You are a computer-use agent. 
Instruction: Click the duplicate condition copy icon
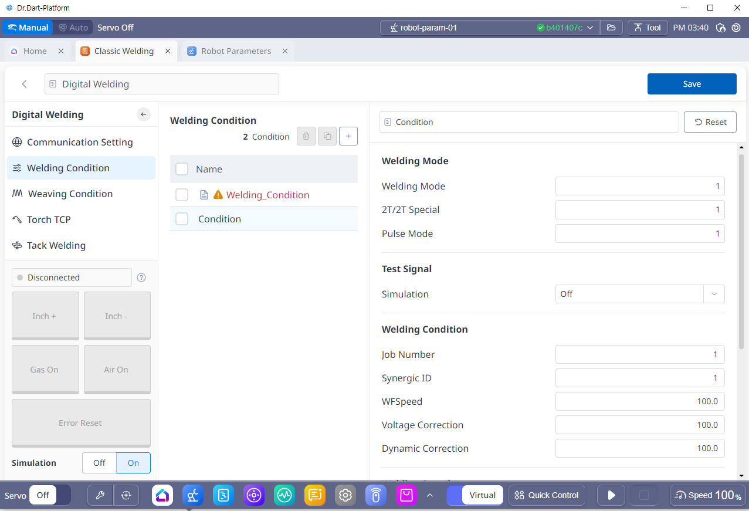[327, 137]
